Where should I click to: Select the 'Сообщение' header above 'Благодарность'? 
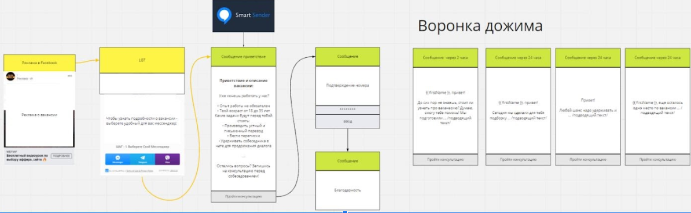coord(348,161)
